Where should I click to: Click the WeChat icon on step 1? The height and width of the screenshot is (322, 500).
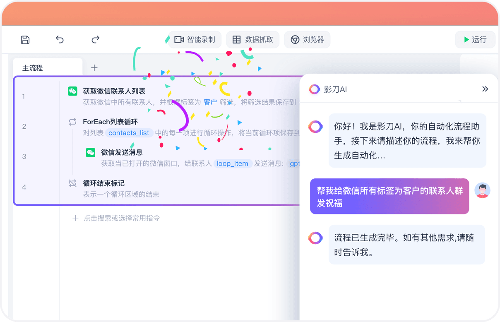[x=73, y=91]
